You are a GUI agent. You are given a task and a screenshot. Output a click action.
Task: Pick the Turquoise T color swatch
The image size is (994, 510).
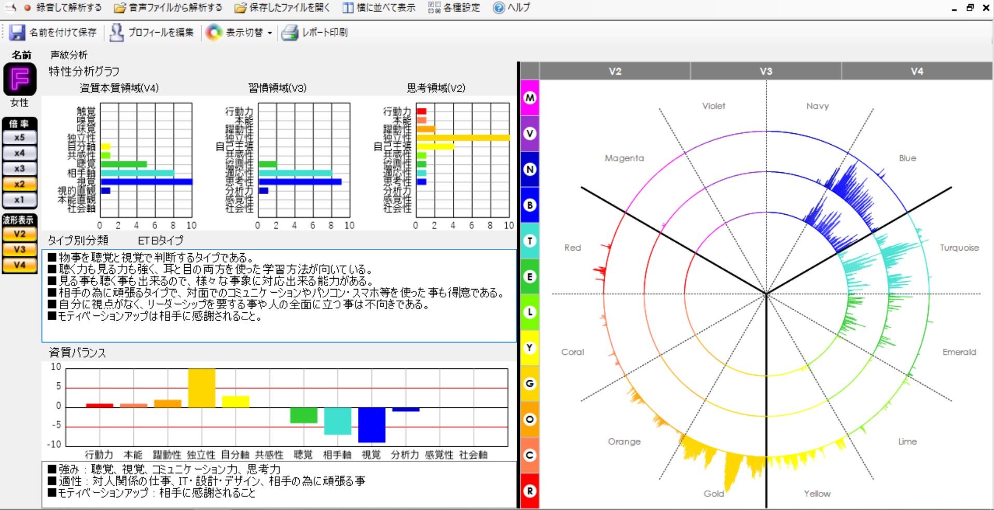530,241
